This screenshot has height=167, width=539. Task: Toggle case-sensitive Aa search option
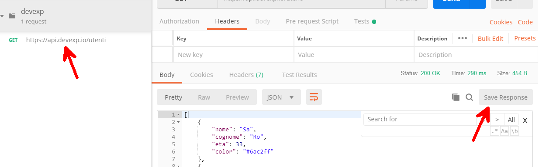click(504, 131)
